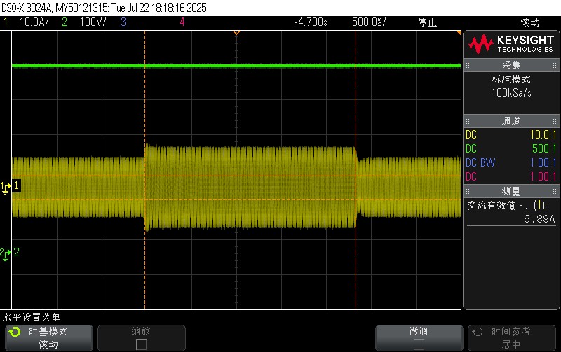Click the rotary icon on 时间参考 softkey

478,331
